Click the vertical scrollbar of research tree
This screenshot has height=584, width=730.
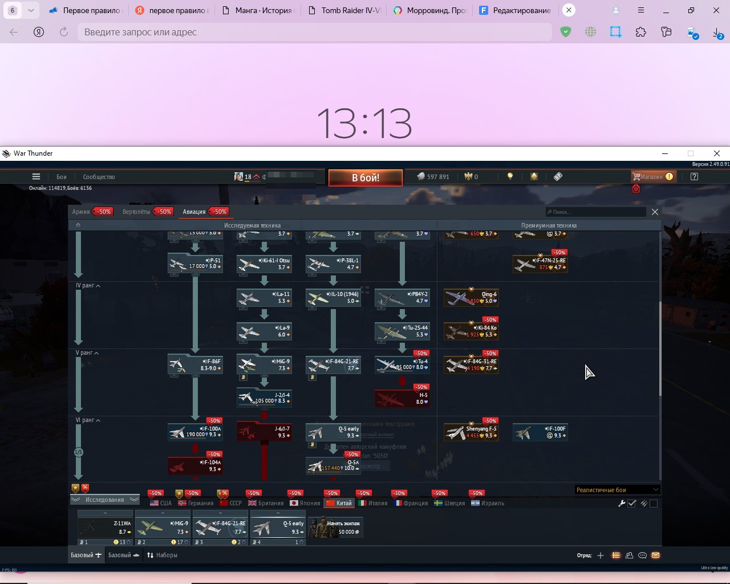point(660,348)
